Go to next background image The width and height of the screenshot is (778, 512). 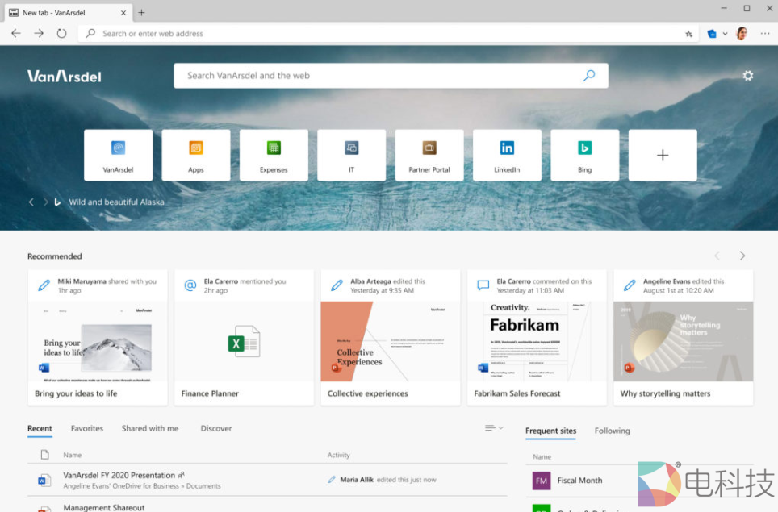click(43, 202)
